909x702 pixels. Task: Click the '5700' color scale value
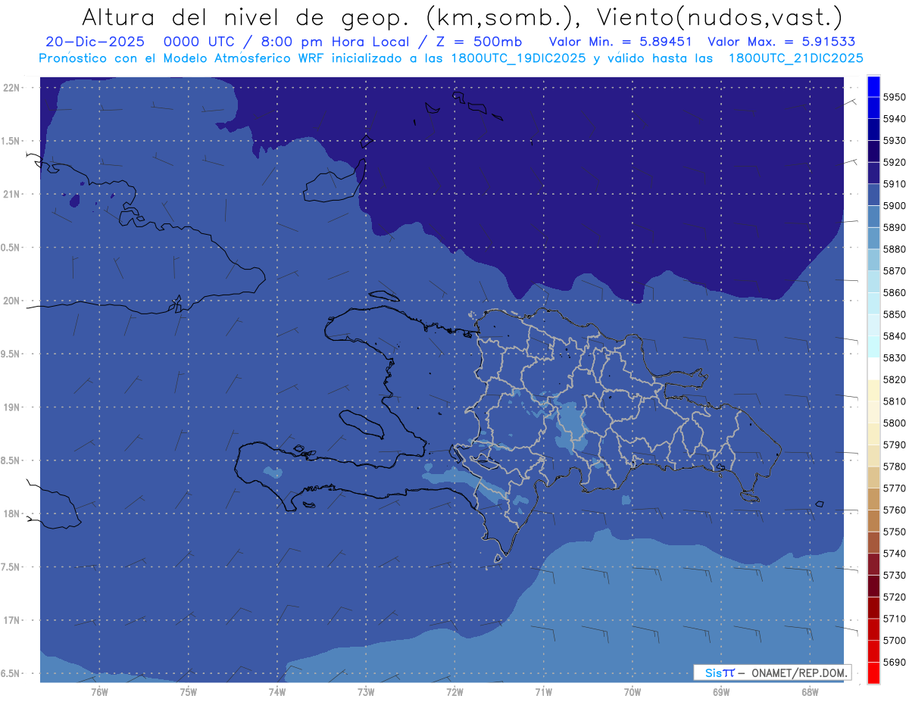coord(895,640)
